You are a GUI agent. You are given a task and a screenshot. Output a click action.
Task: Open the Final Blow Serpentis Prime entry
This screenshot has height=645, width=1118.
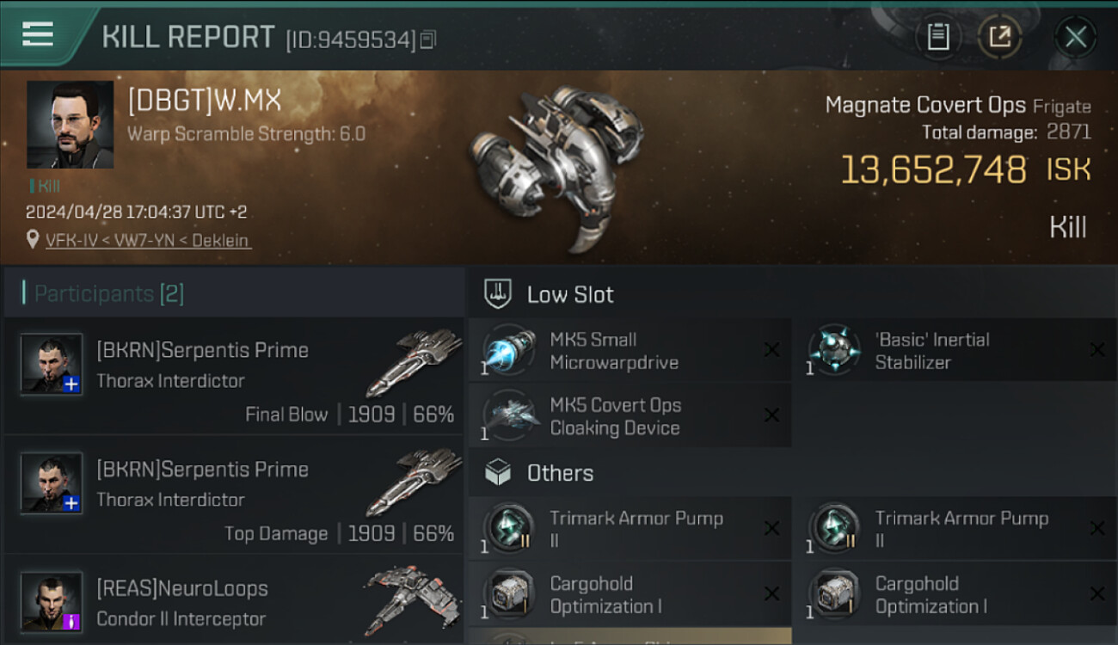[x=234, y=377]
